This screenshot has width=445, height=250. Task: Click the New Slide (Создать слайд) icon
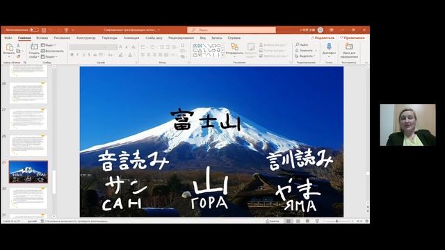pos(34,47)
